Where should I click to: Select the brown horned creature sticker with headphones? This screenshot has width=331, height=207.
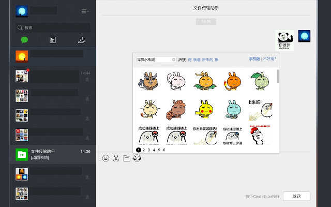click(x=148, y=81)
